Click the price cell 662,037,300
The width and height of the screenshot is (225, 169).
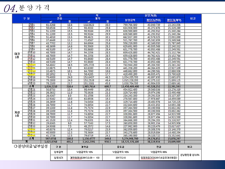130,37
